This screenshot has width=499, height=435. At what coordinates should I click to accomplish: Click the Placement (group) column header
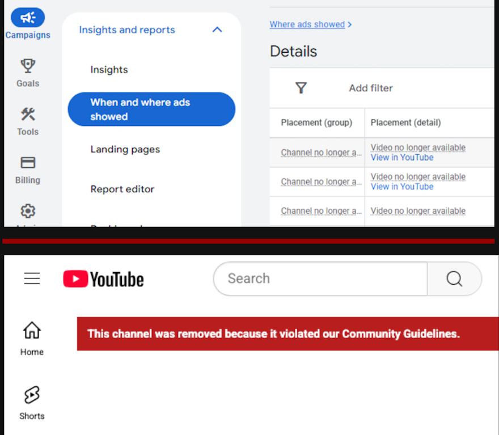tap(316, 123)
